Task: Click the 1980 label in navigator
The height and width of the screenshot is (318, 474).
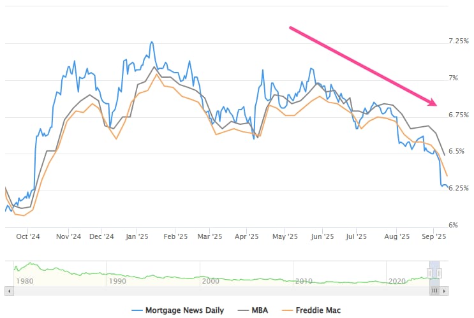Action: 24,281
